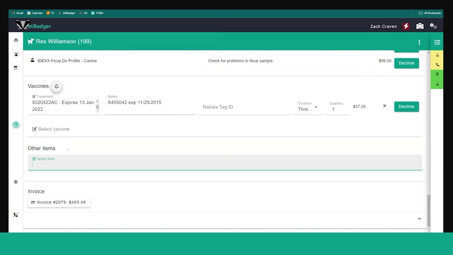The width and height of the screenshot is (453, 255).
Task: Click the teal help question mark
Action: coord(16,125)
